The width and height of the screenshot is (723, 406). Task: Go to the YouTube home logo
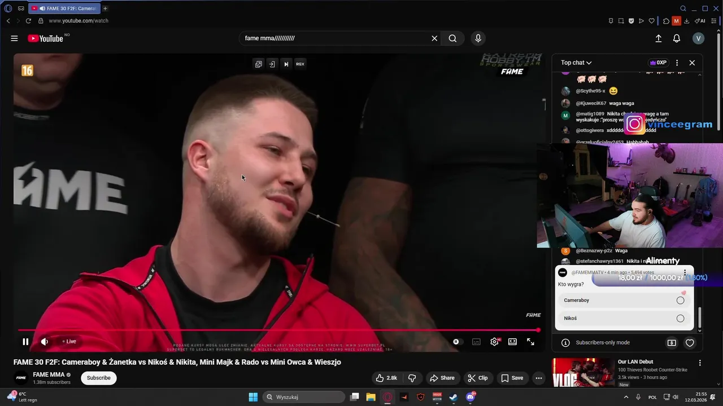(x=46, y=38)
